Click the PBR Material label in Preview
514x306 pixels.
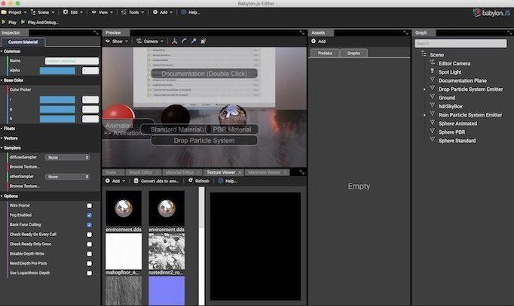(232, 129)
